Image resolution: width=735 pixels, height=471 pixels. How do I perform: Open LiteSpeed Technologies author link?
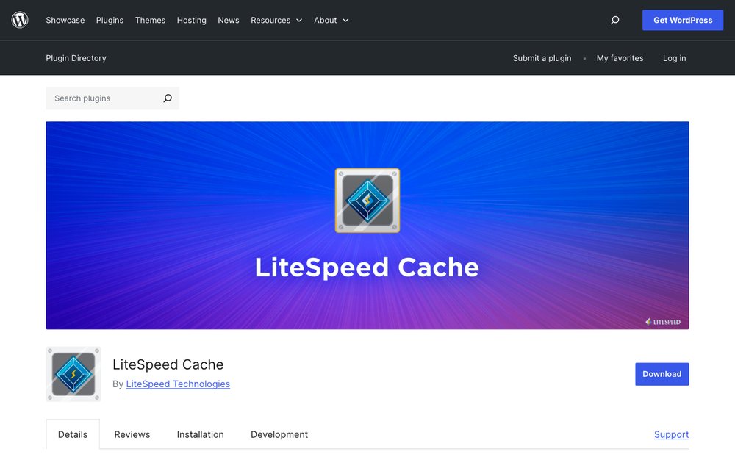(178, 384)
